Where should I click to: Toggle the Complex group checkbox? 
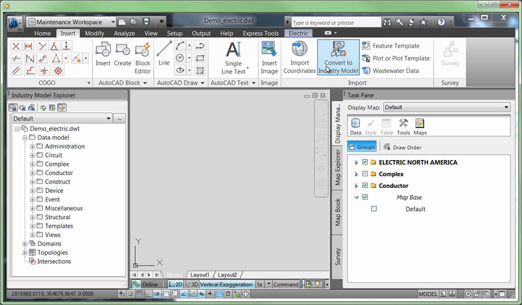[x=365, y=174]
